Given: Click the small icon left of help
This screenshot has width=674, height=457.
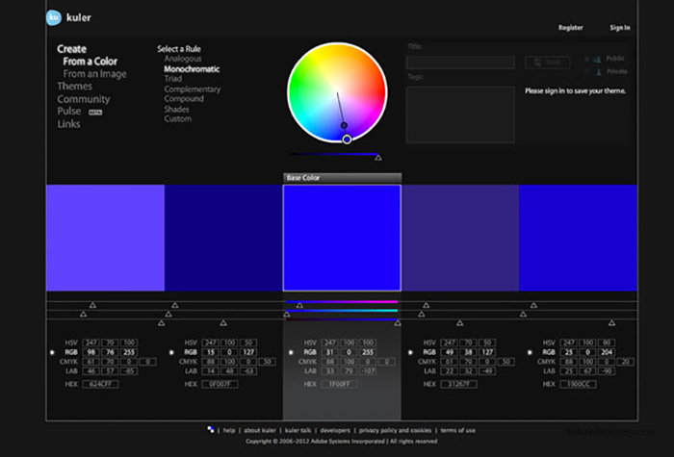Looking at the screenshot, I should pyautogui.click(x=210, y=430).
